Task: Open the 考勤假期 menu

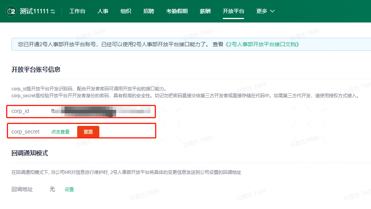Action: 177,11
